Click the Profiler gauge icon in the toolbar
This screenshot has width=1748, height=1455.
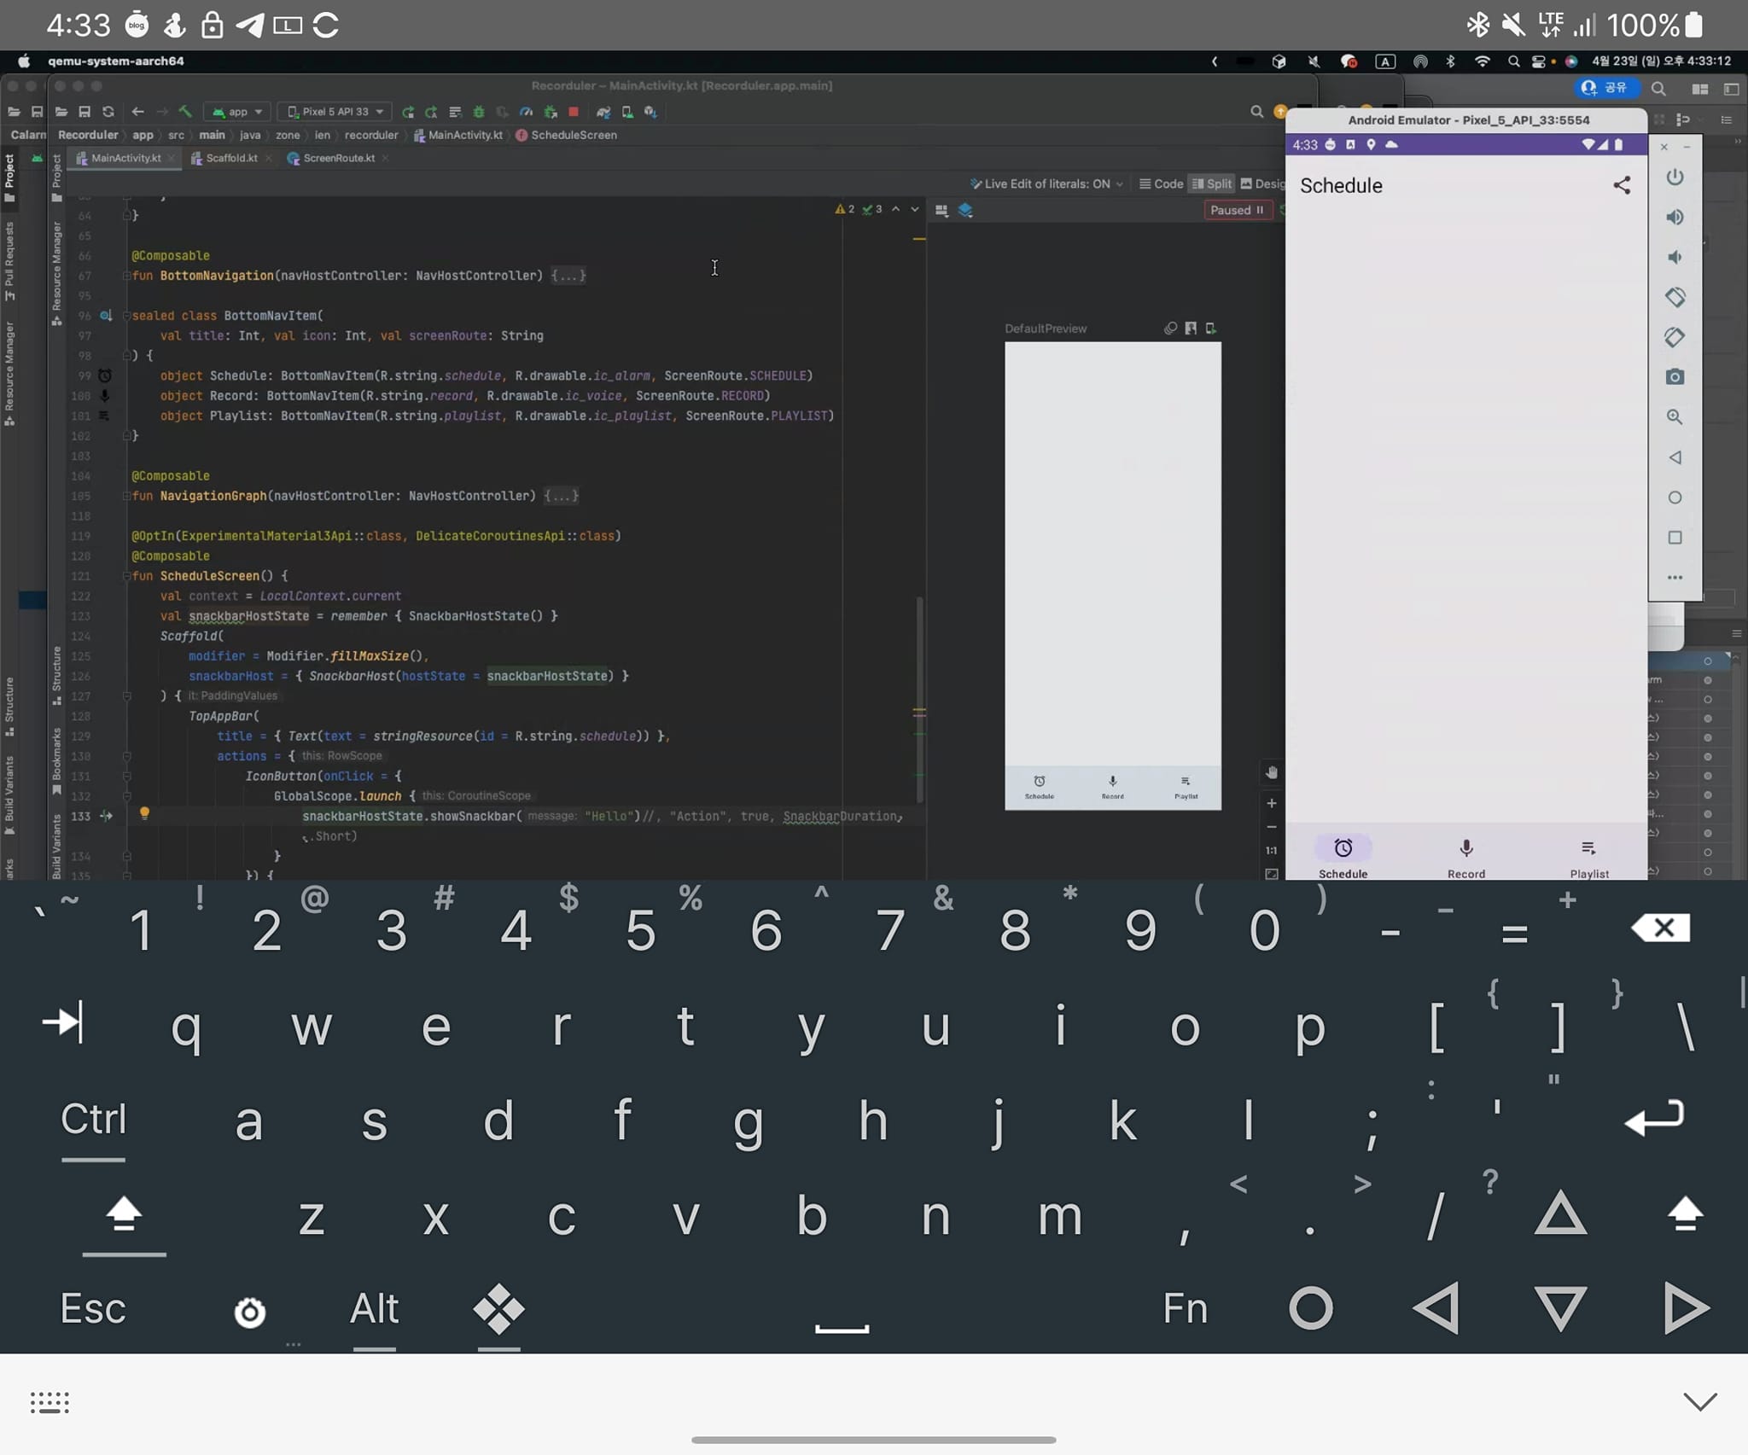pyautogui.click(x=526, y=112)
